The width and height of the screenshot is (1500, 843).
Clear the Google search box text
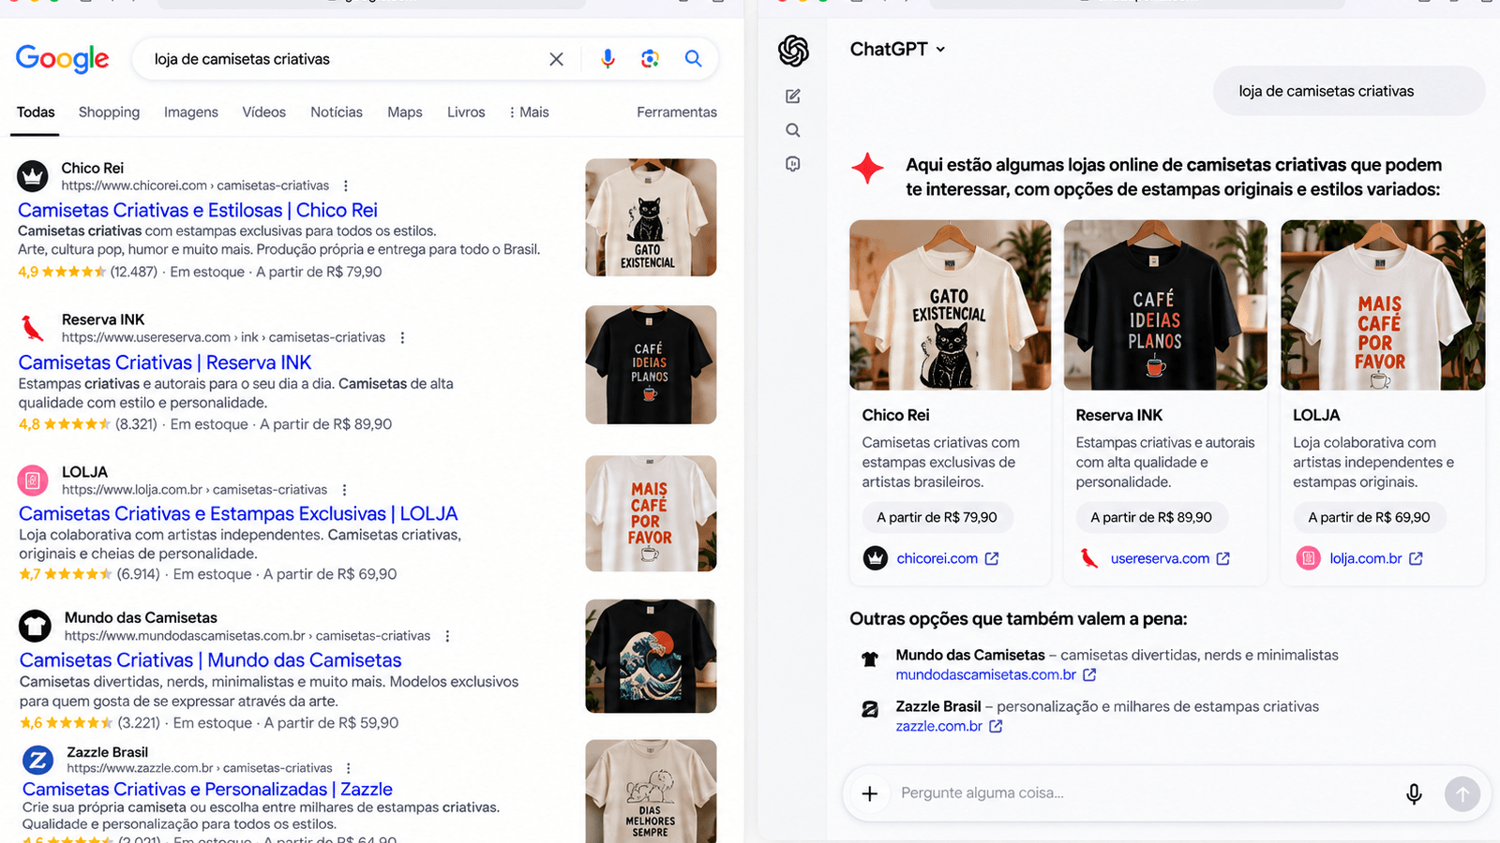[x=556, y=59]
